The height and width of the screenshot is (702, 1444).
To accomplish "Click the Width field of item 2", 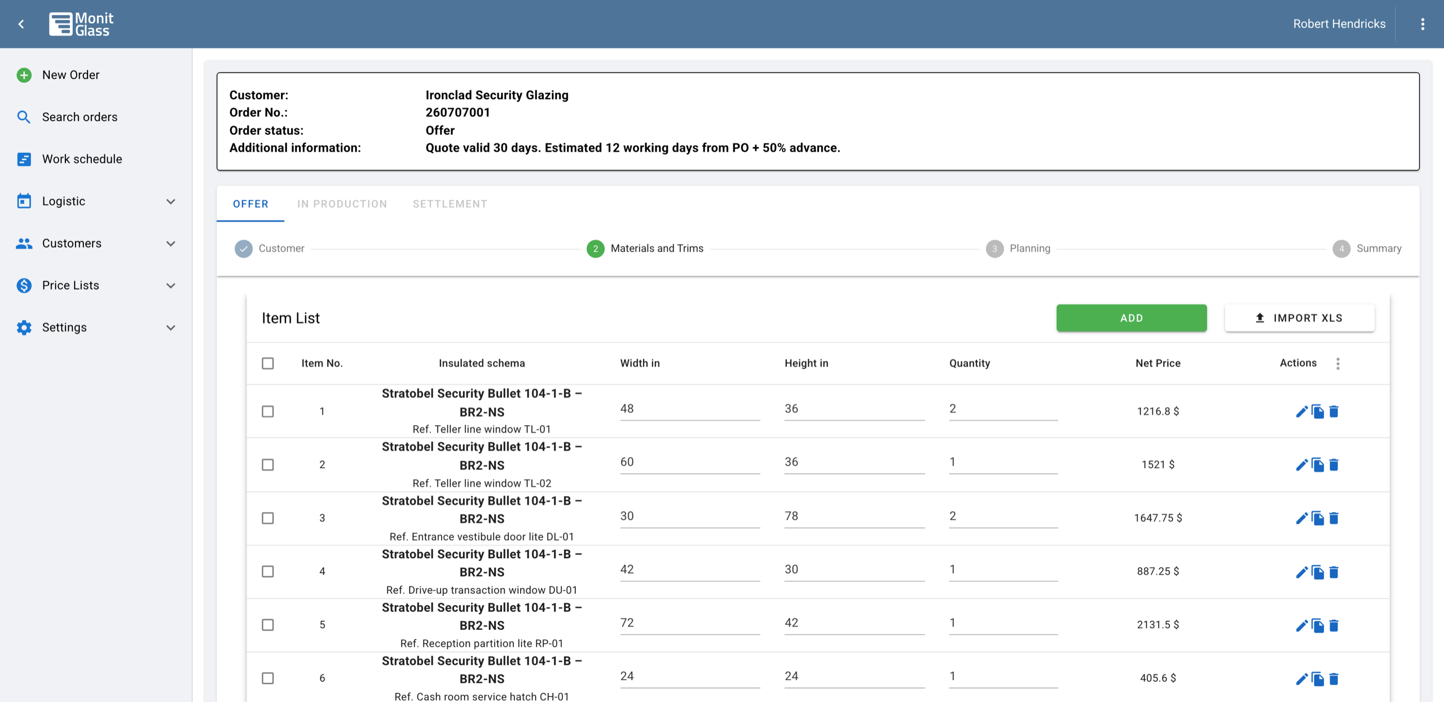I will click(690, 462).
